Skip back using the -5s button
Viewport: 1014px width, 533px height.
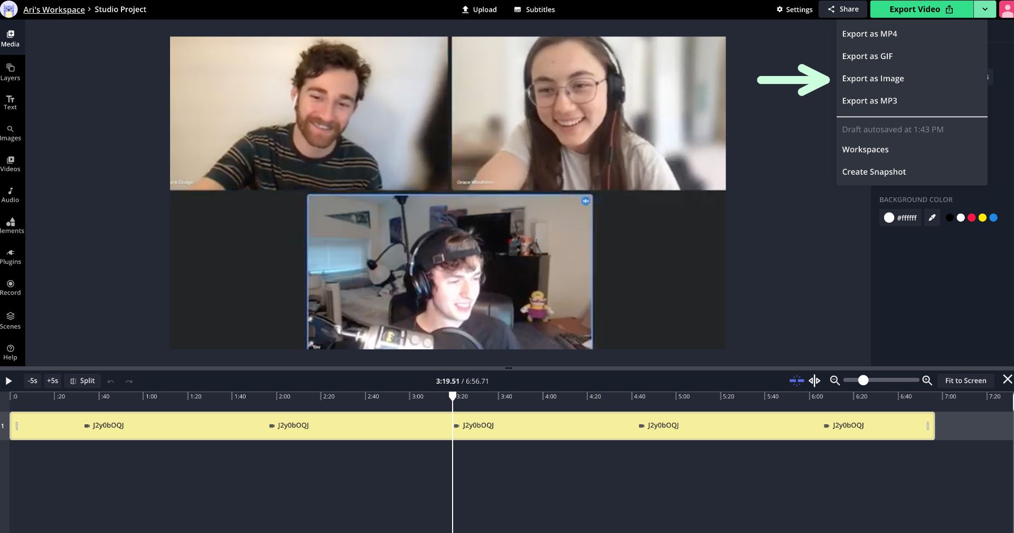33,380
